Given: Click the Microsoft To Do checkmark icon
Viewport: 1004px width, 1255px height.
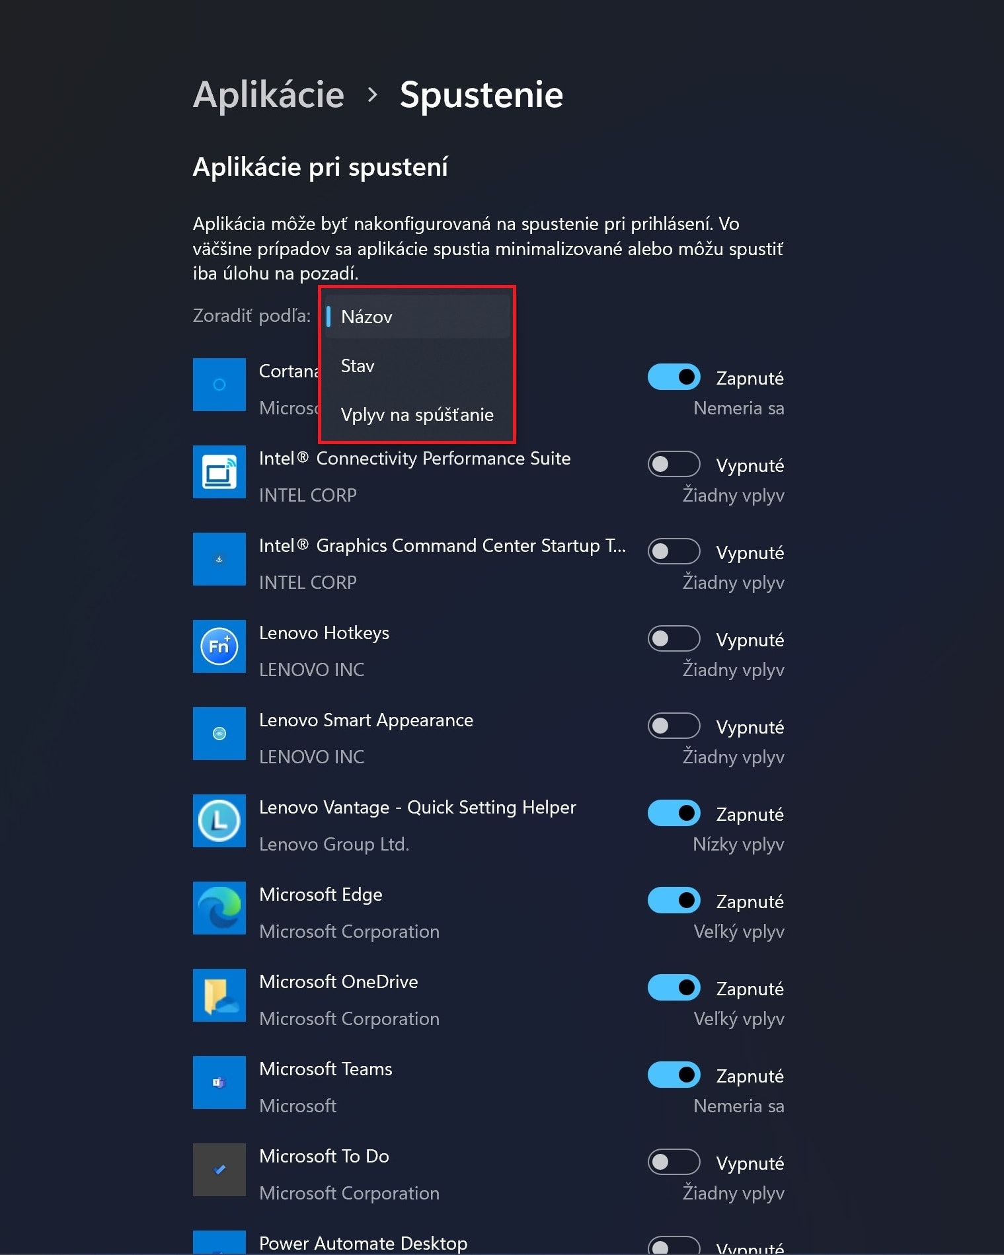Looking at the screenshot, I should (x=219, y=1170).
